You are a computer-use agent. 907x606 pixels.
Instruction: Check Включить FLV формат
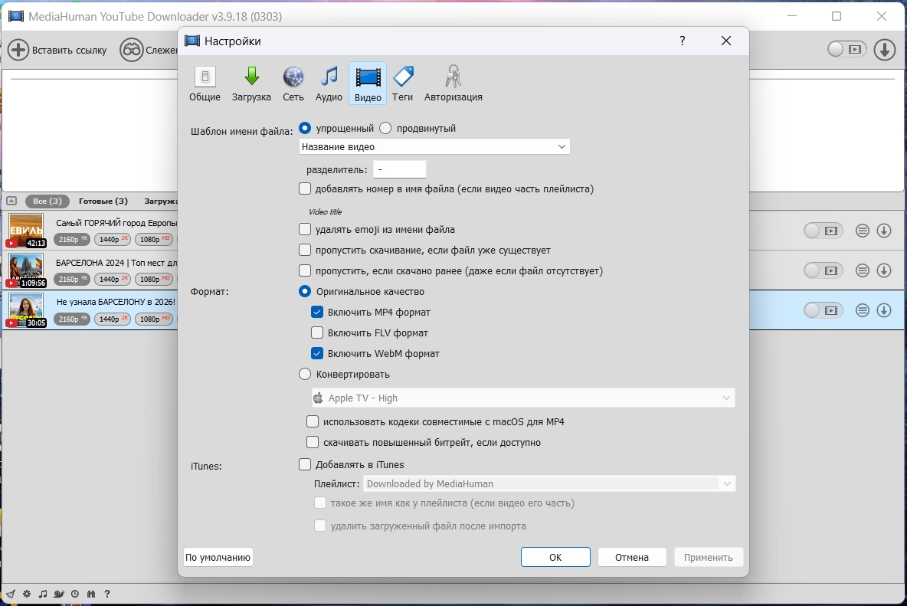pos(317,332)
